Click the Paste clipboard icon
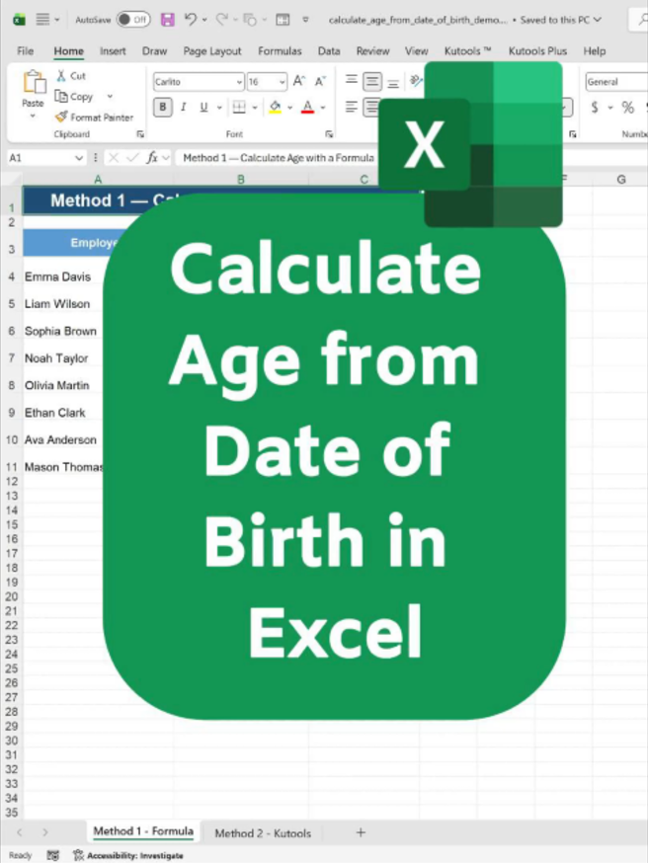This screenshot has width=648, height=863. coord(35,83)
